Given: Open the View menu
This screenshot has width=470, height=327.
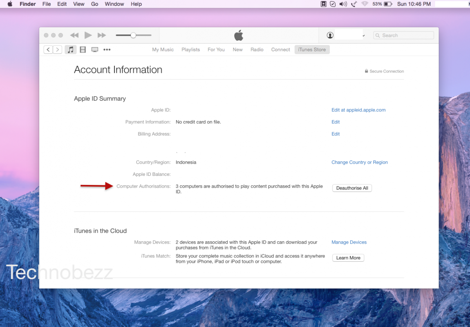Looking at the screenshot, I should (79, 4).
